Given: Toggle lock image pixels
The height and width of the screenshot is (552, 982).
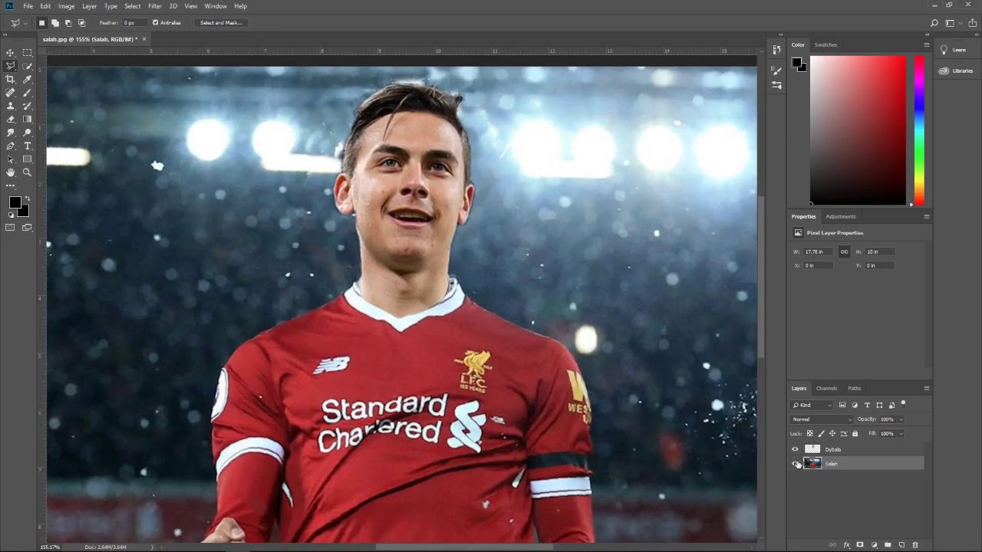Looking at the screenshot, I should (821, 433).
